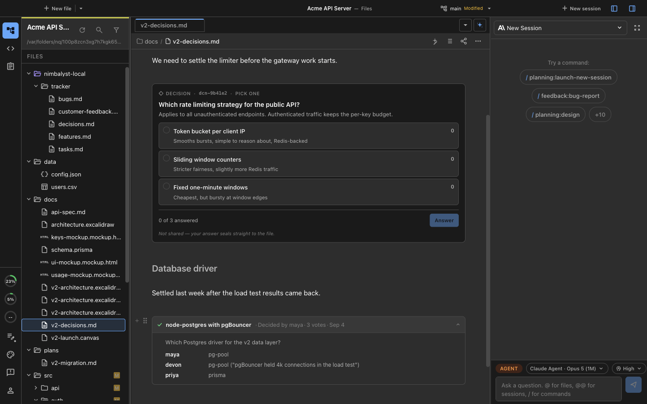Select Fixed one-minute windows option

click(309, 192)
